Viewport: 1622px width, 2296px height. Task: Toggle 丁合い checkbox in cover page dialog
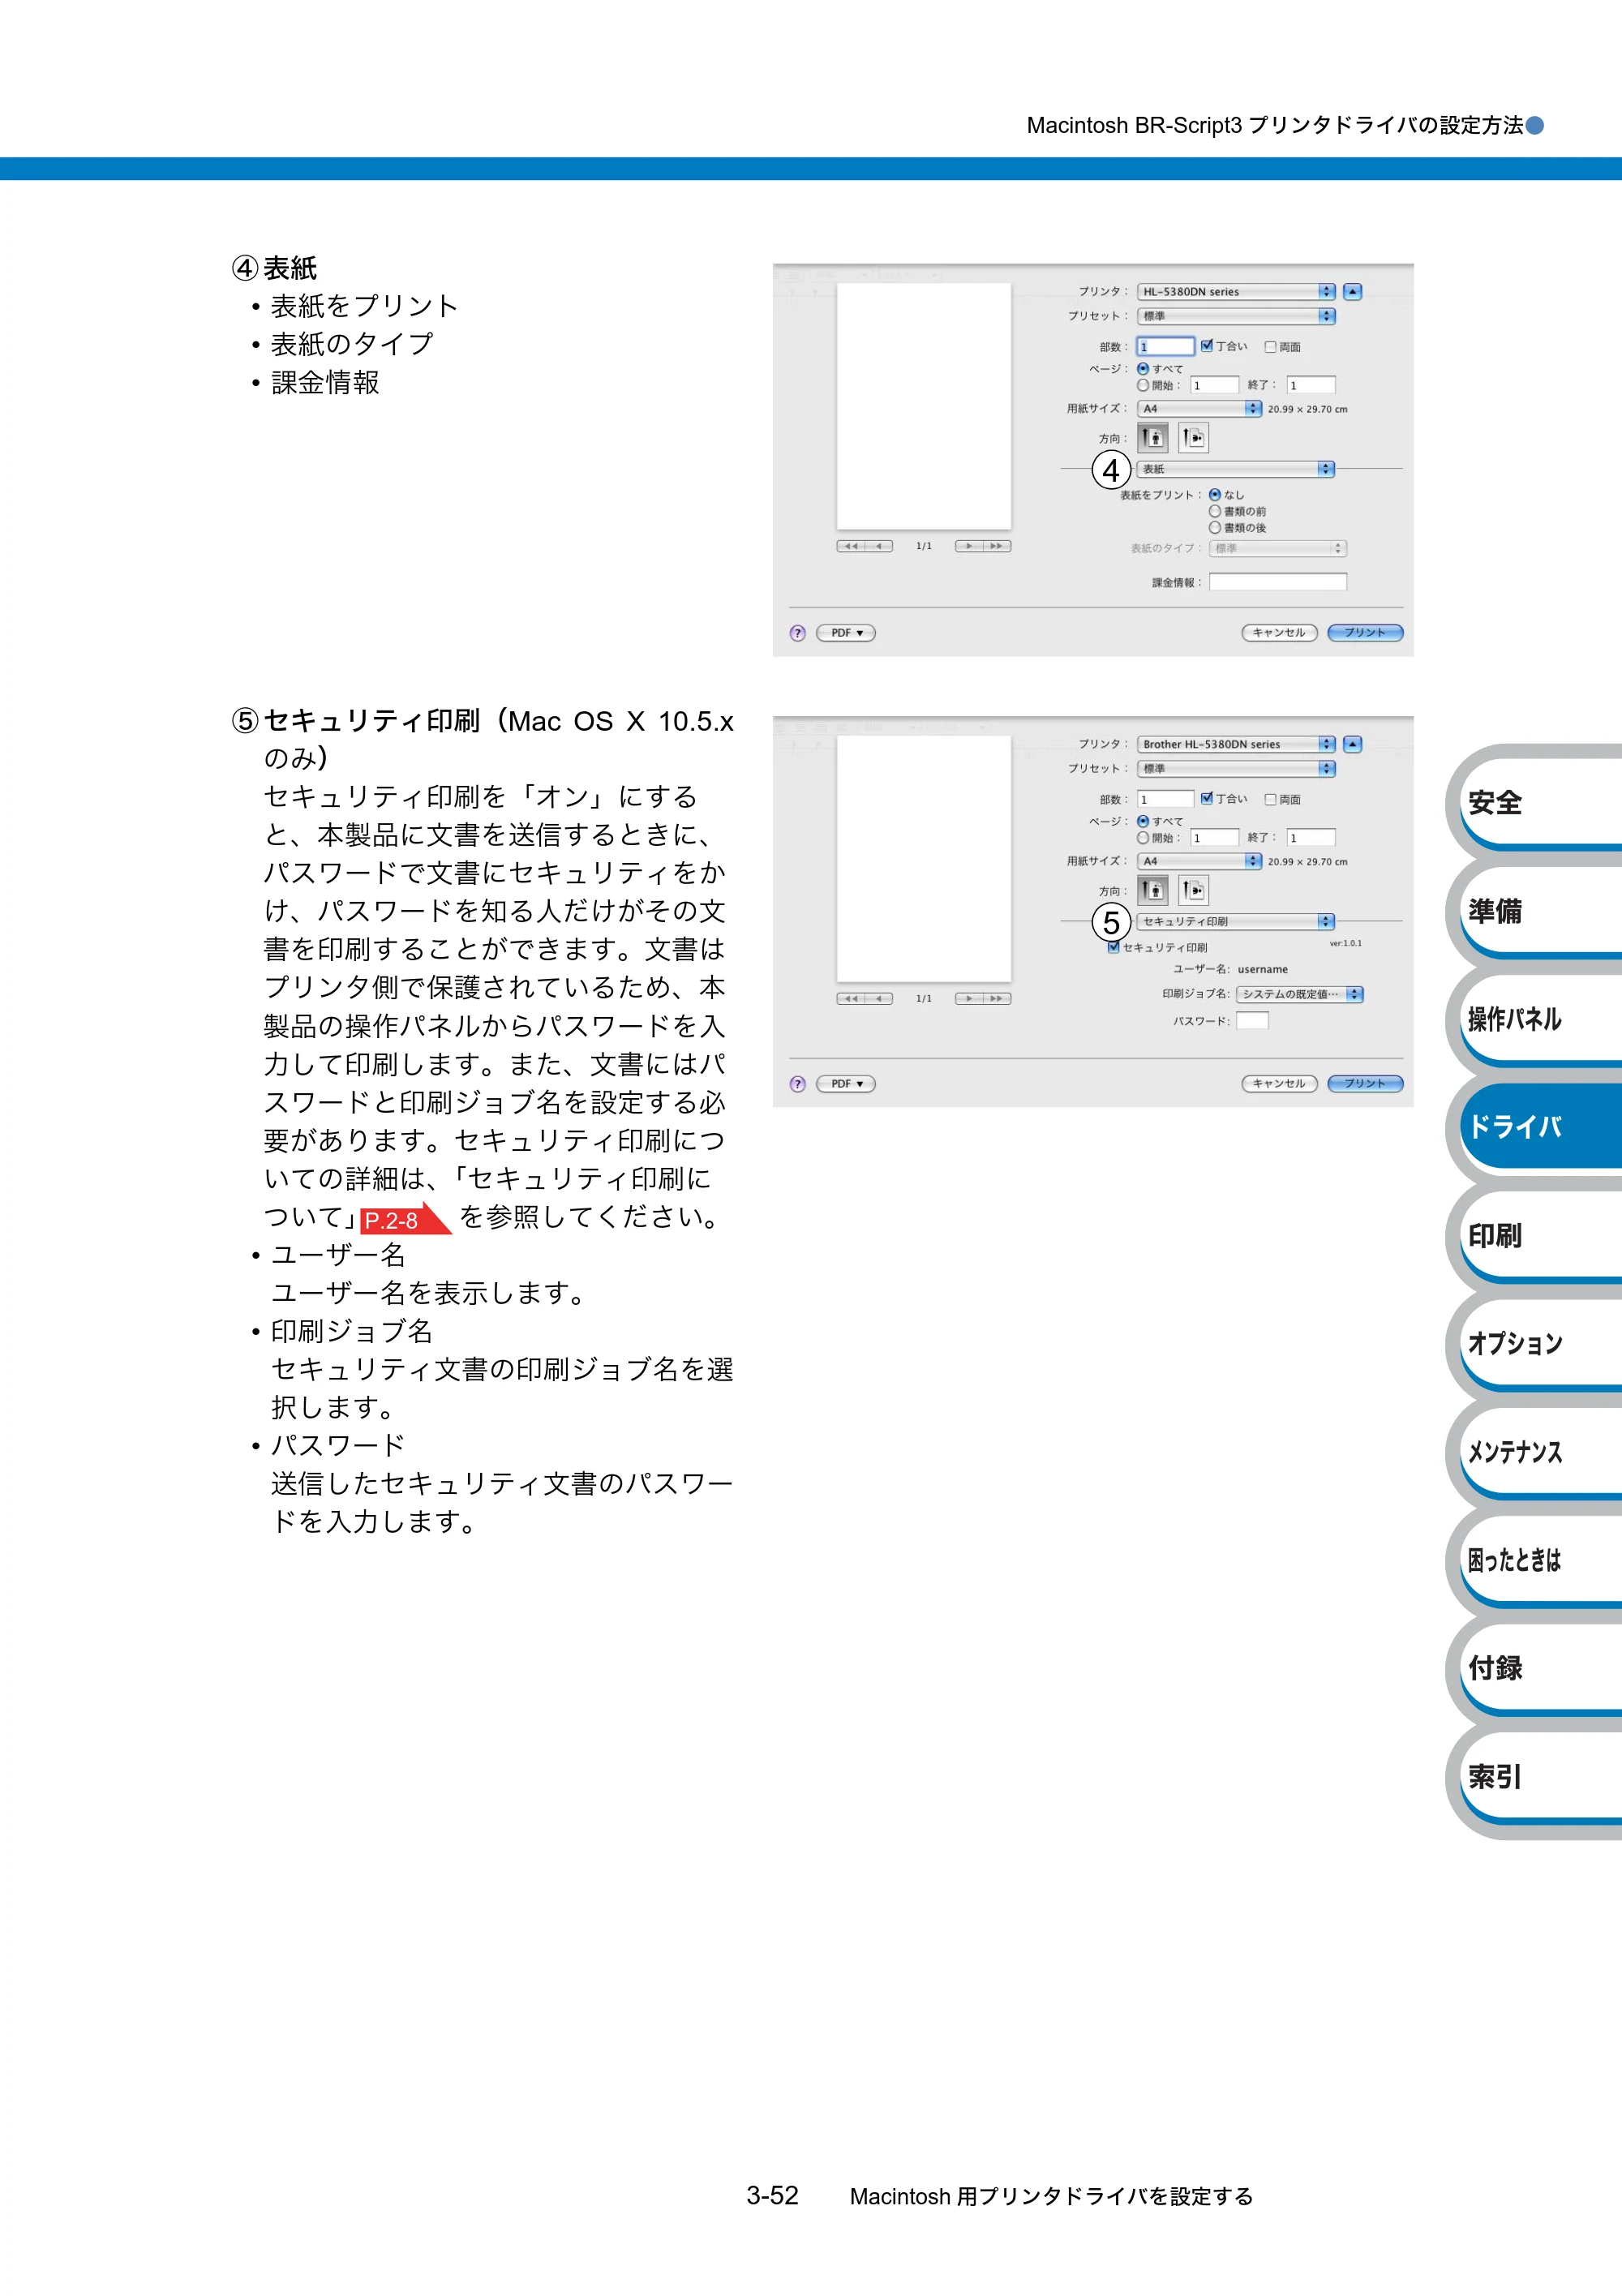(x=1207, y=346)
